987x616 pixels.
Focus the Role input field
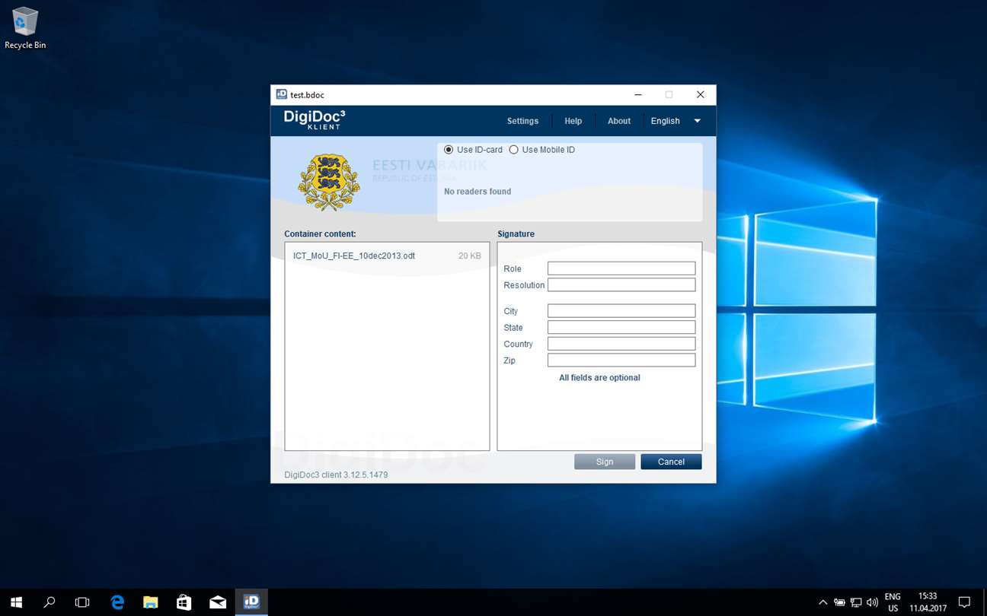tap(621, 268)
